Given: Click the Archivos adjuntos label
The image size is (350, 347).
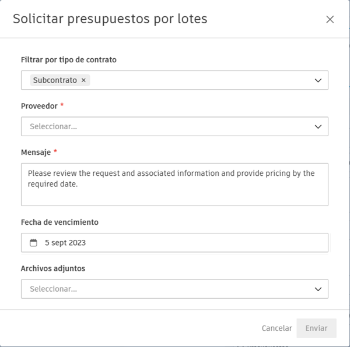Looking at the screenshot, I should point(52,268).
